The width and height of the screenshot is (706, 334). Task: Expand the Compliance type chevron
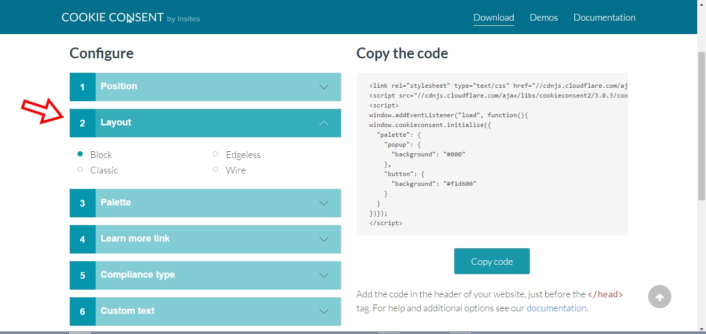[x=324, y=275]
